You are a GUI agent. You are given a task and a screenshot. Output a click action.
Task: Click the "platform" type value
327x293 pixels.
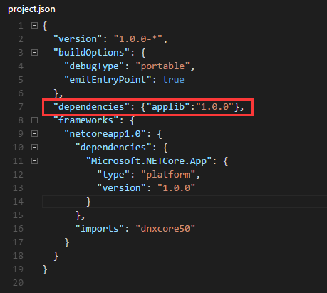[x=168, y=175]
